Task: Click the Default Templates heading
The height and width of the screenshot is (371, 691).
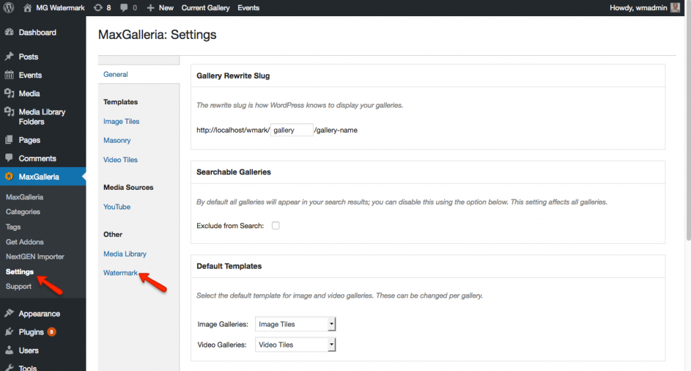Action: click(229, 266)
